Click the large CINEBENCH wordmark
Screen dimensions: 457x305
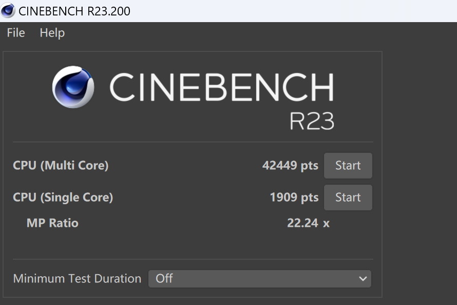(x=221, y=87)
